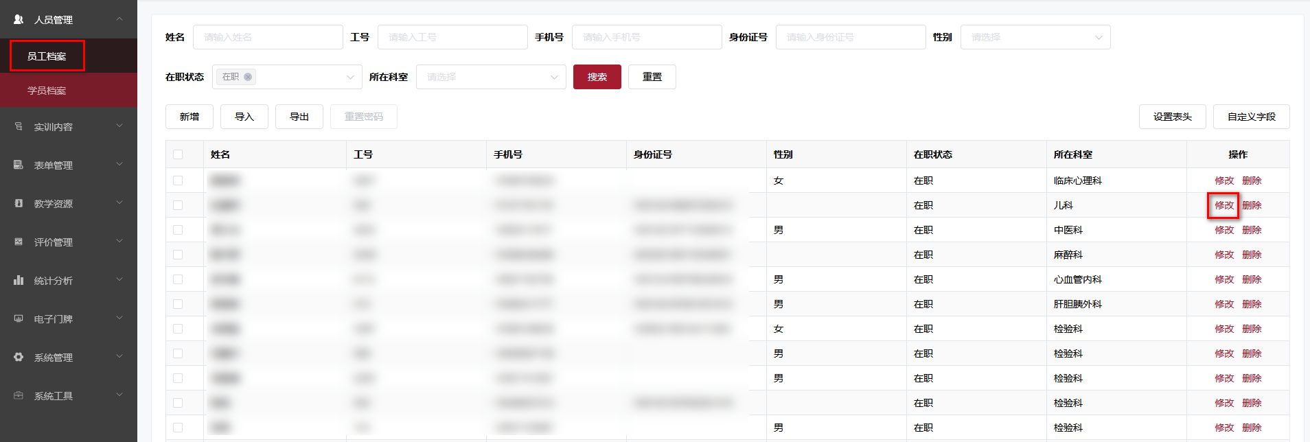Viewport: 1310px width, 442px height.
Task: Check the row checkbox for 麻醉科 employee
Action: pos(178,255)
